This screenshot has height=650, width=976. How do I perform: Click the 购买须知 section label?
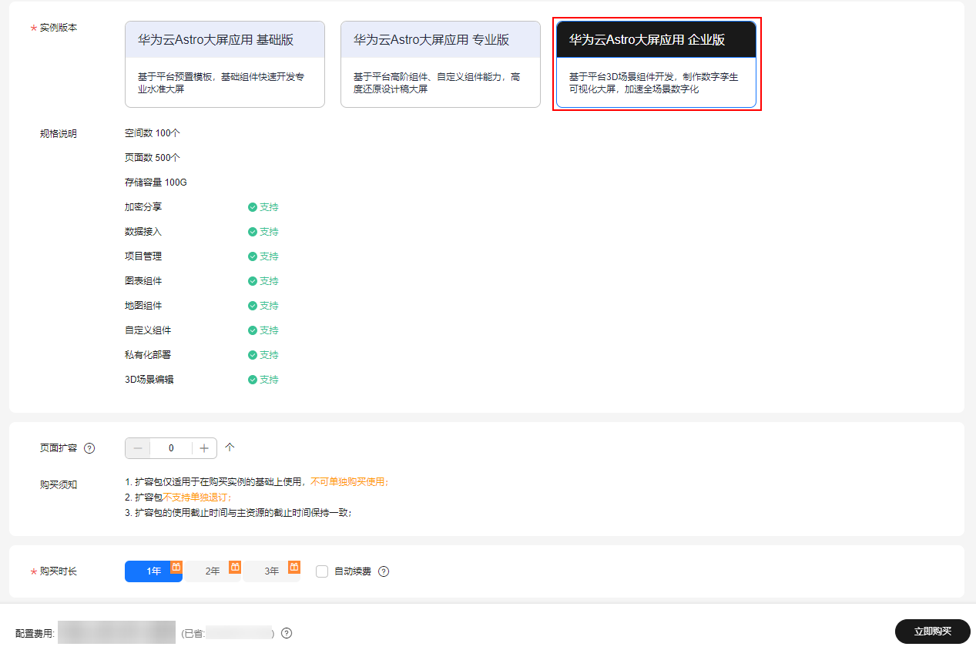click(x=59, y=484)
